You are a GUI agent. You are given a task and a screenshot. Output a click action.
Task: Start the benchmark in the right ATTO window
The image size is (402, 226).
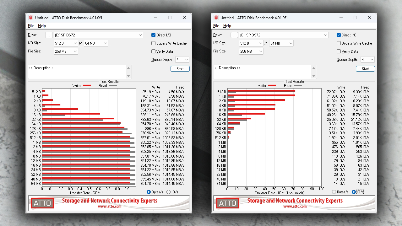tap(365, 69)
